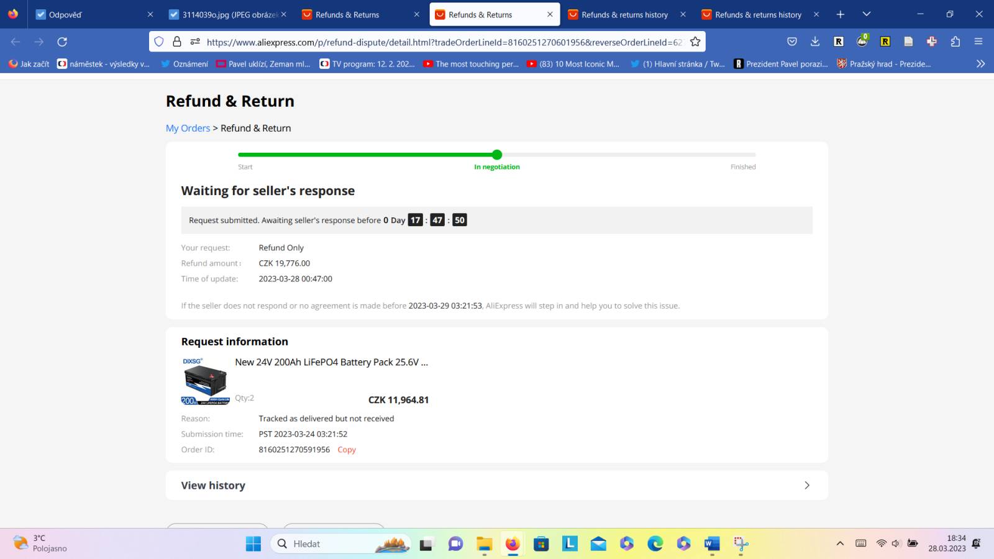This screenshot has height=559, width=994.
Task: Open the My Orders breadcrumb link
Action: [x=188, y=128]
